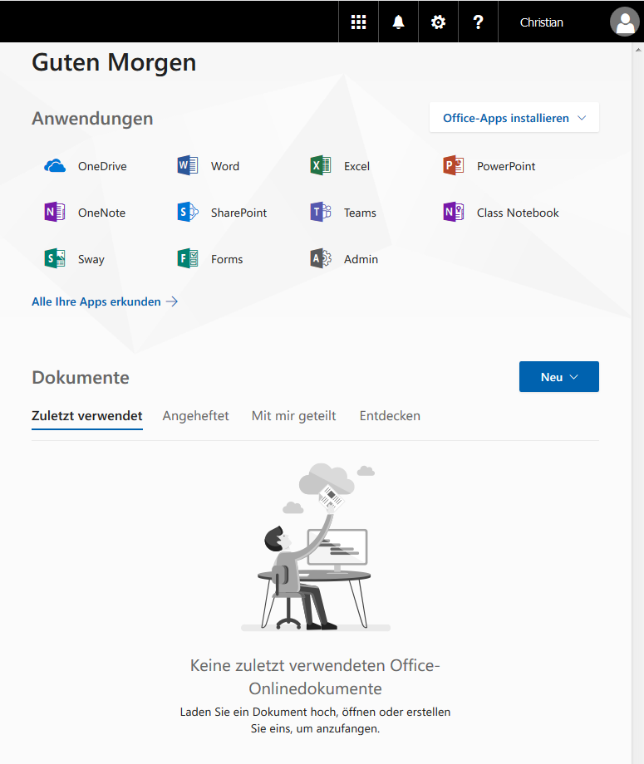The width and height of the screenshot is (644, 764).
Task: Launch PowerPoint via its text label
Action: point(506,166)
